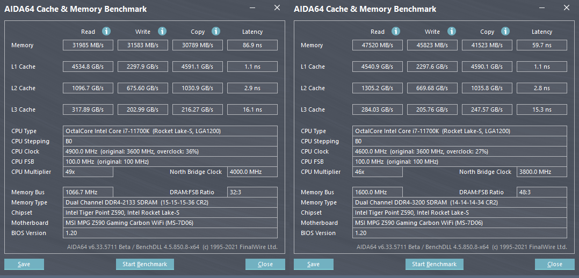Click Write info icon in right window

tap(452, 31)
